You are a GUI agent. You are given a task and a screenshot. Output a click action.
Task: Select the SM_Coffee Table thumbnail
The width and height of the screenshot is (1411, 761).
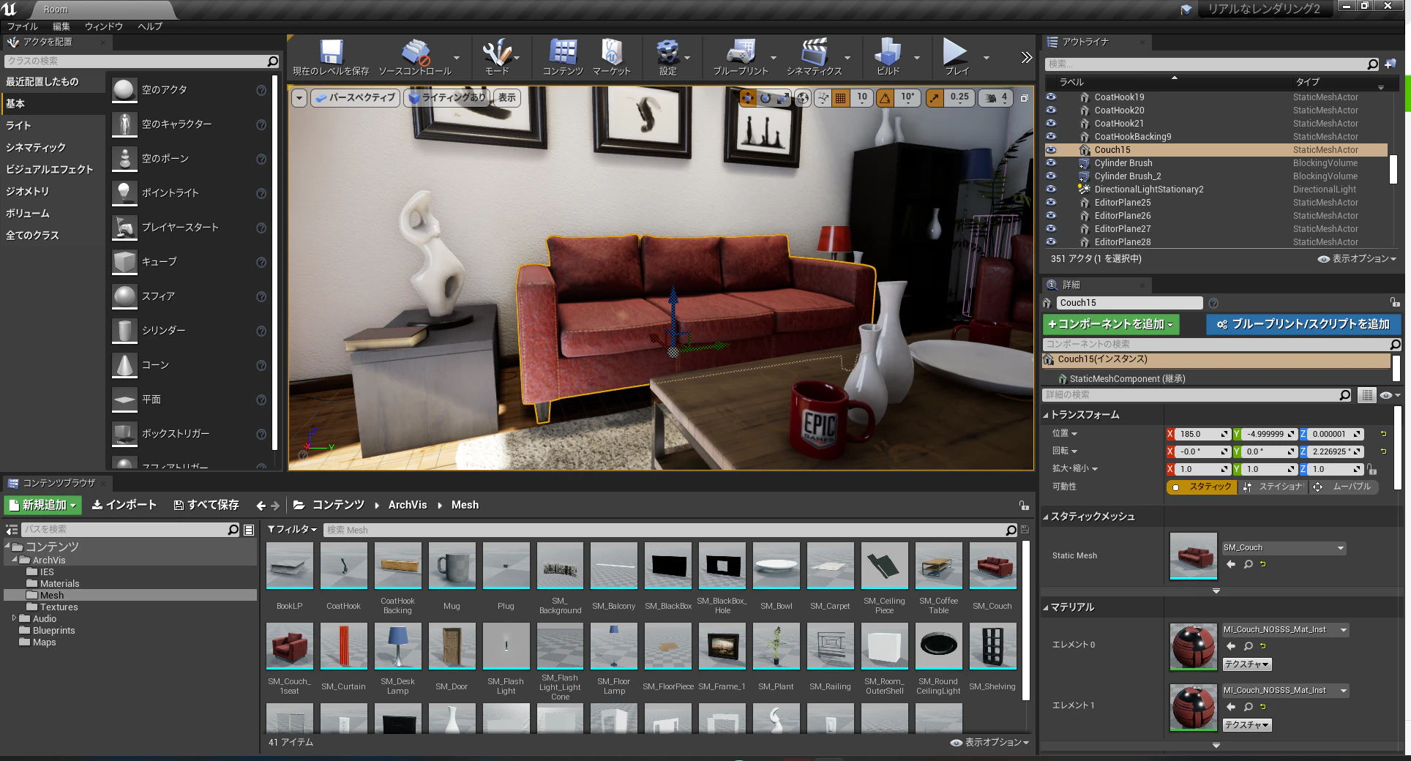[939, 565]
